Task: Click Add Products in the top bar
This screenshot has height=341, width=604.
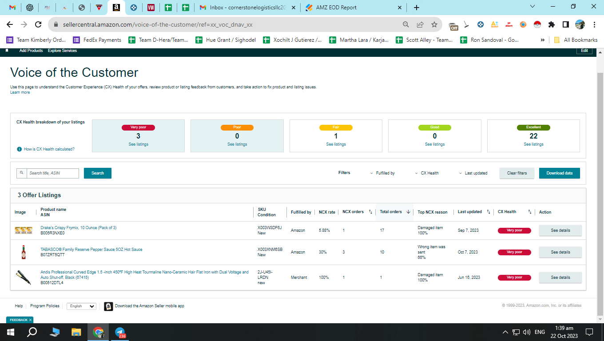Action: pyautogui.click(x=31, y=51)
